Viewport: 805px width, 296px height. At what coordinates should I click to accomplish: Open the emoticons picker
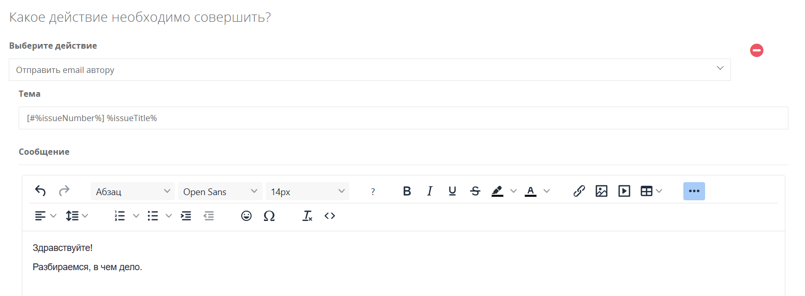246,216
